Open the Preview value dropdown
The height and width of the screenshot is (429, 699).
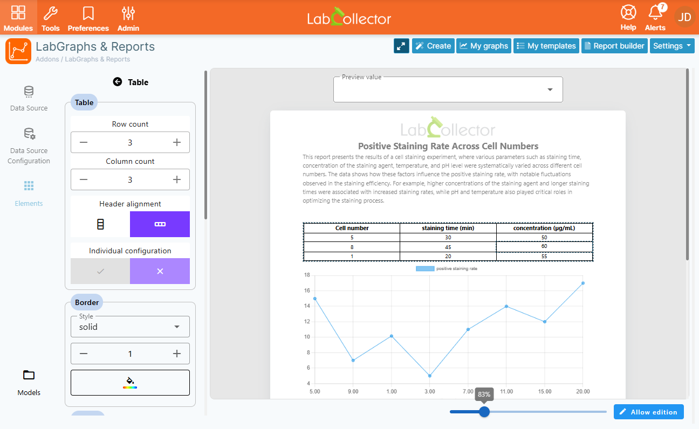click(448, 89)
